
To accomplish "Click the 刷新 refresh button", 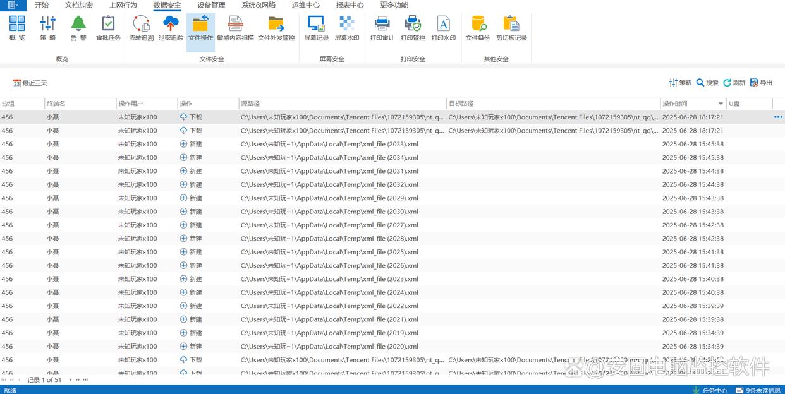I will [x=734, y=83].
